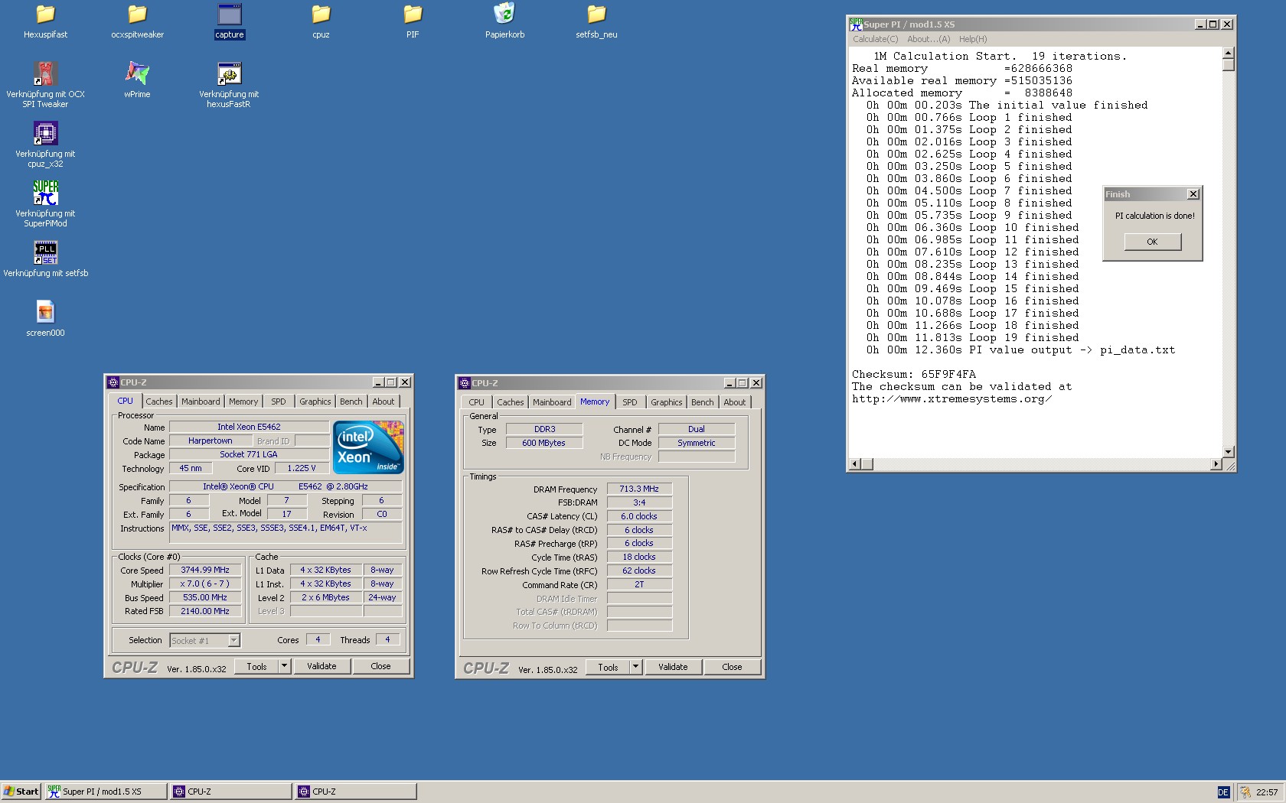The width and height of the screenshot is (1286, 803).
Task: Click the system tray icon beside the clock
Action: pyautogui.click(x=1245, y=792)
